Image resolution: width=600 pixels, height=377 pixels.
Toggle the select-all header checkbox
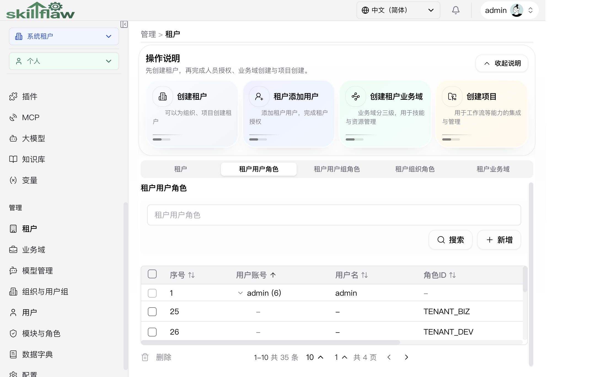152,274
